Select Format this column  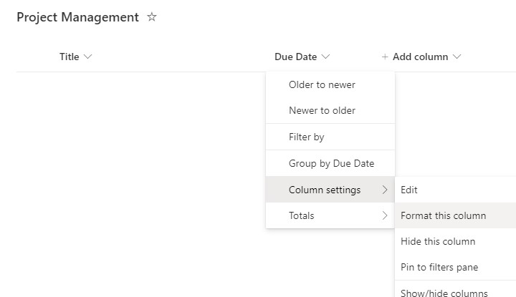[443, 215]
